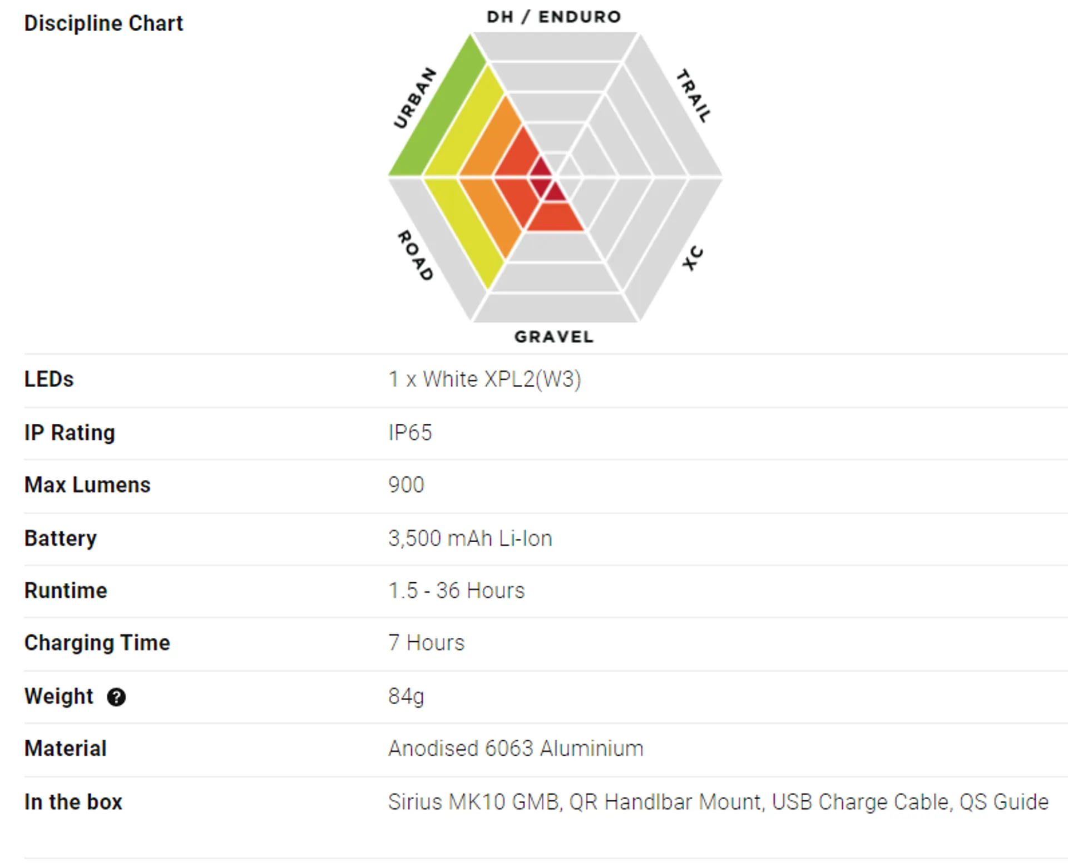The height and width of the screenshot is (867, 1068).
Task: Click the 84g weight value
Action: coord(406,696)
